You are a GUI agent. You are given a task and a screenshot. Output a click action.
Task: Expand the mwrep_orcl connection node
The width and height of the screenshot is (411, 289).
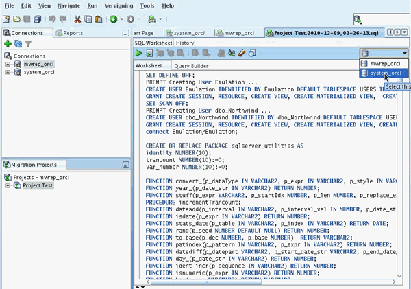coord(8,64)
